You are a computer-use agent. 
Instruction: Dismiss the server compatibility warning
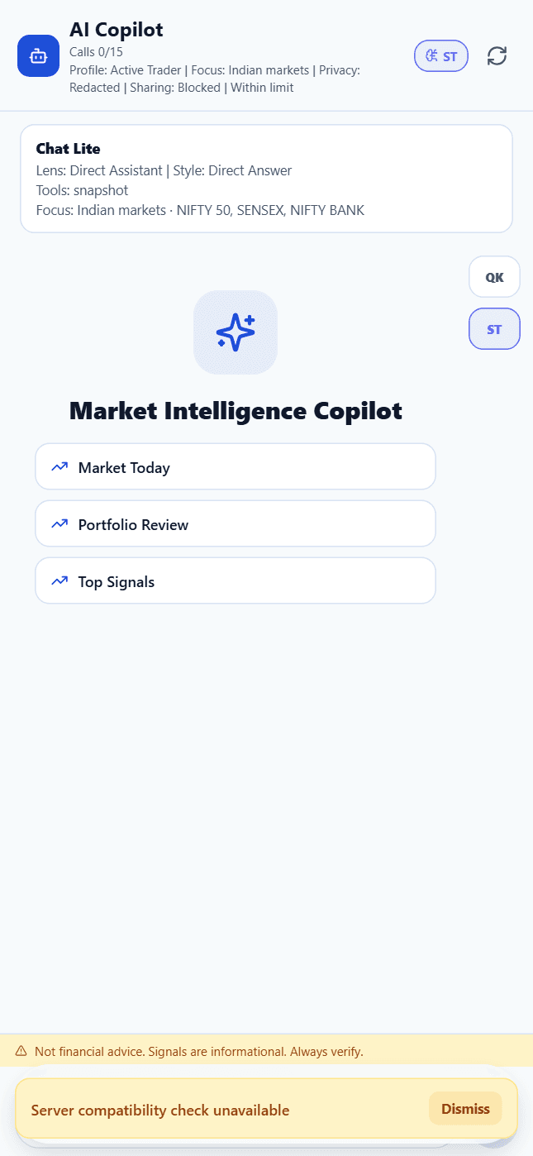click(465, 1109)
